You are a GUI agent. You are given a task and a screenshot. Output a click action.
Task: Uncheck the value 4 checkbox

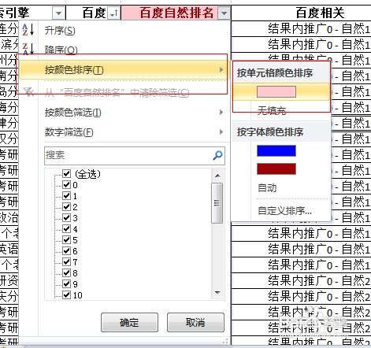(x=67, y=229)
